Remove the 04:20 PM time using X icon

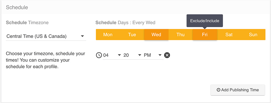(x=167, y=55)
